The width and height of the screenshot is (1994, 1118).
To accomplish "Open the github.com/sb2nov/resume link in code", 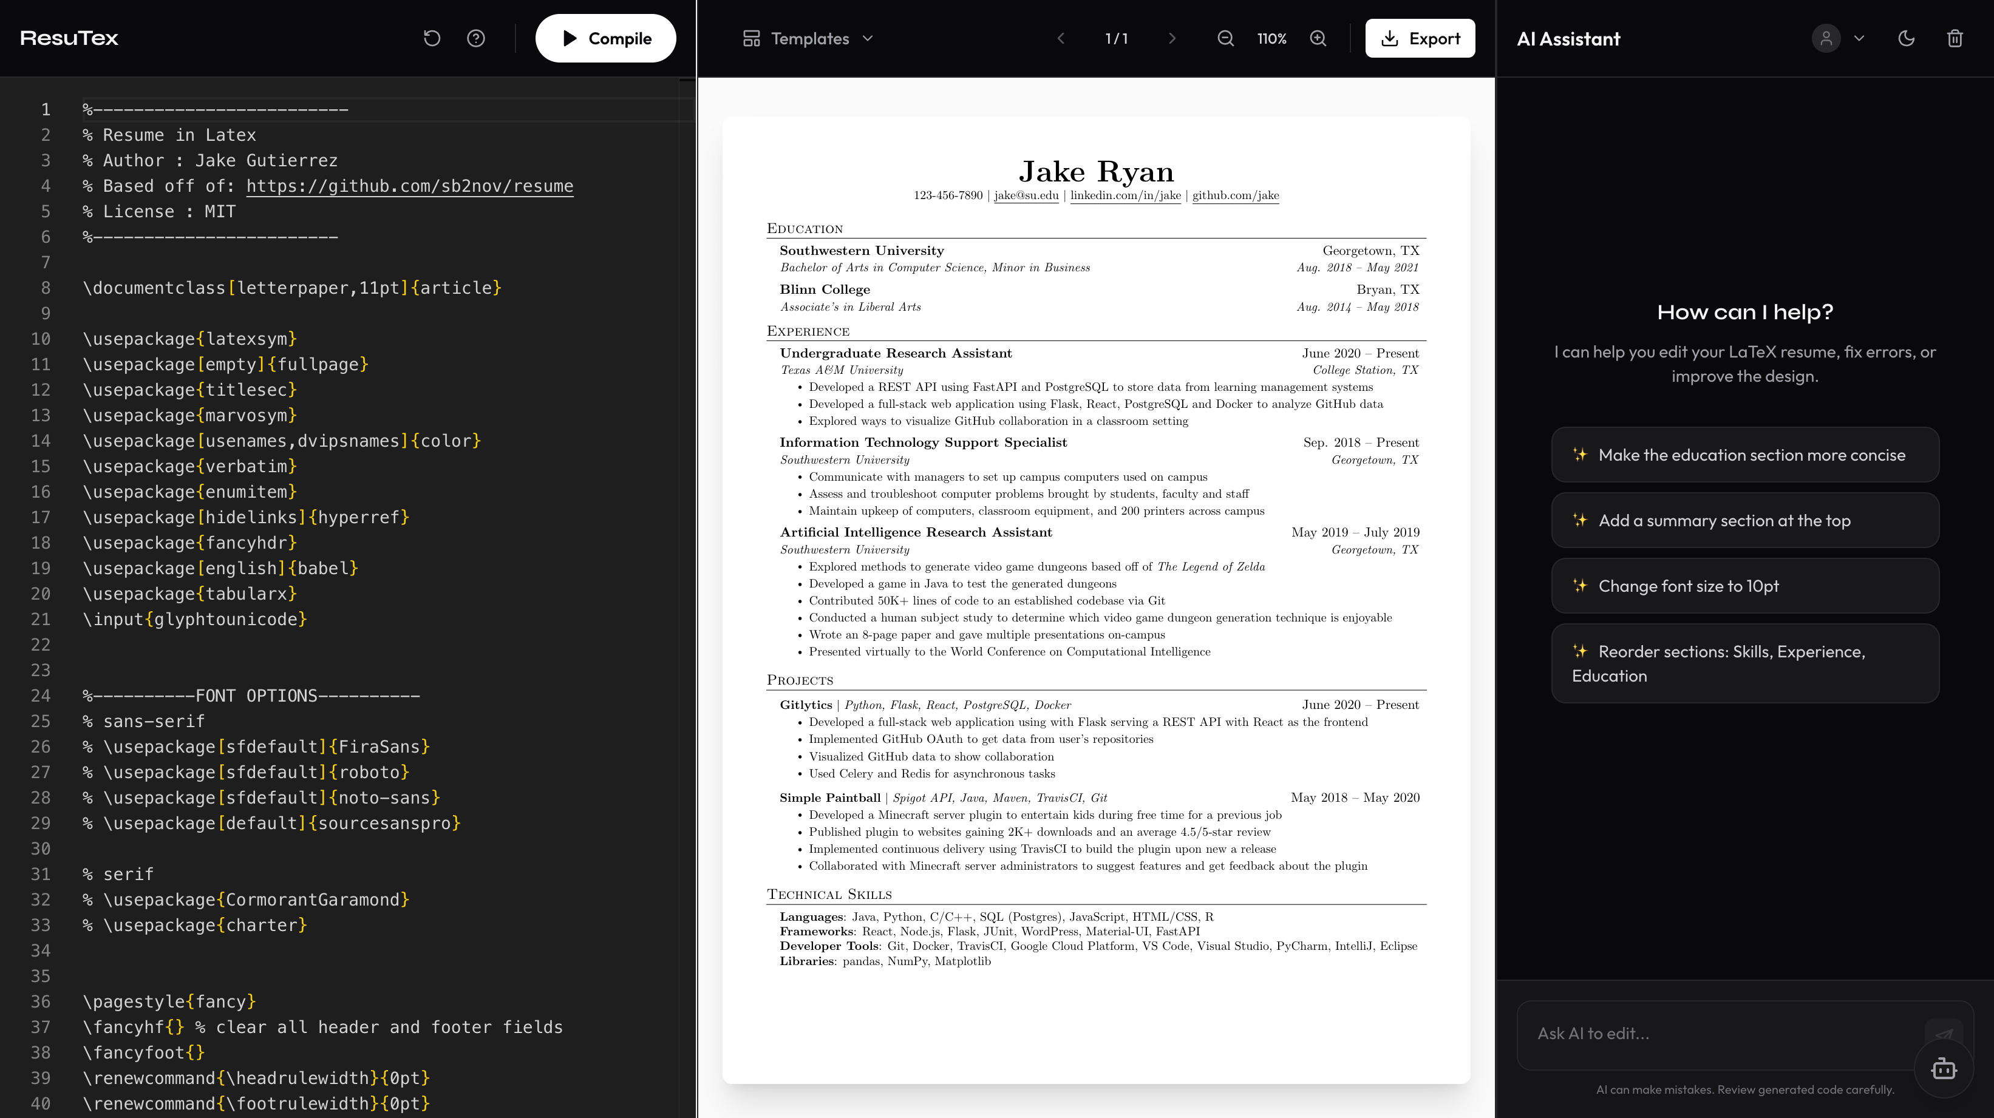I will (409, 186).
